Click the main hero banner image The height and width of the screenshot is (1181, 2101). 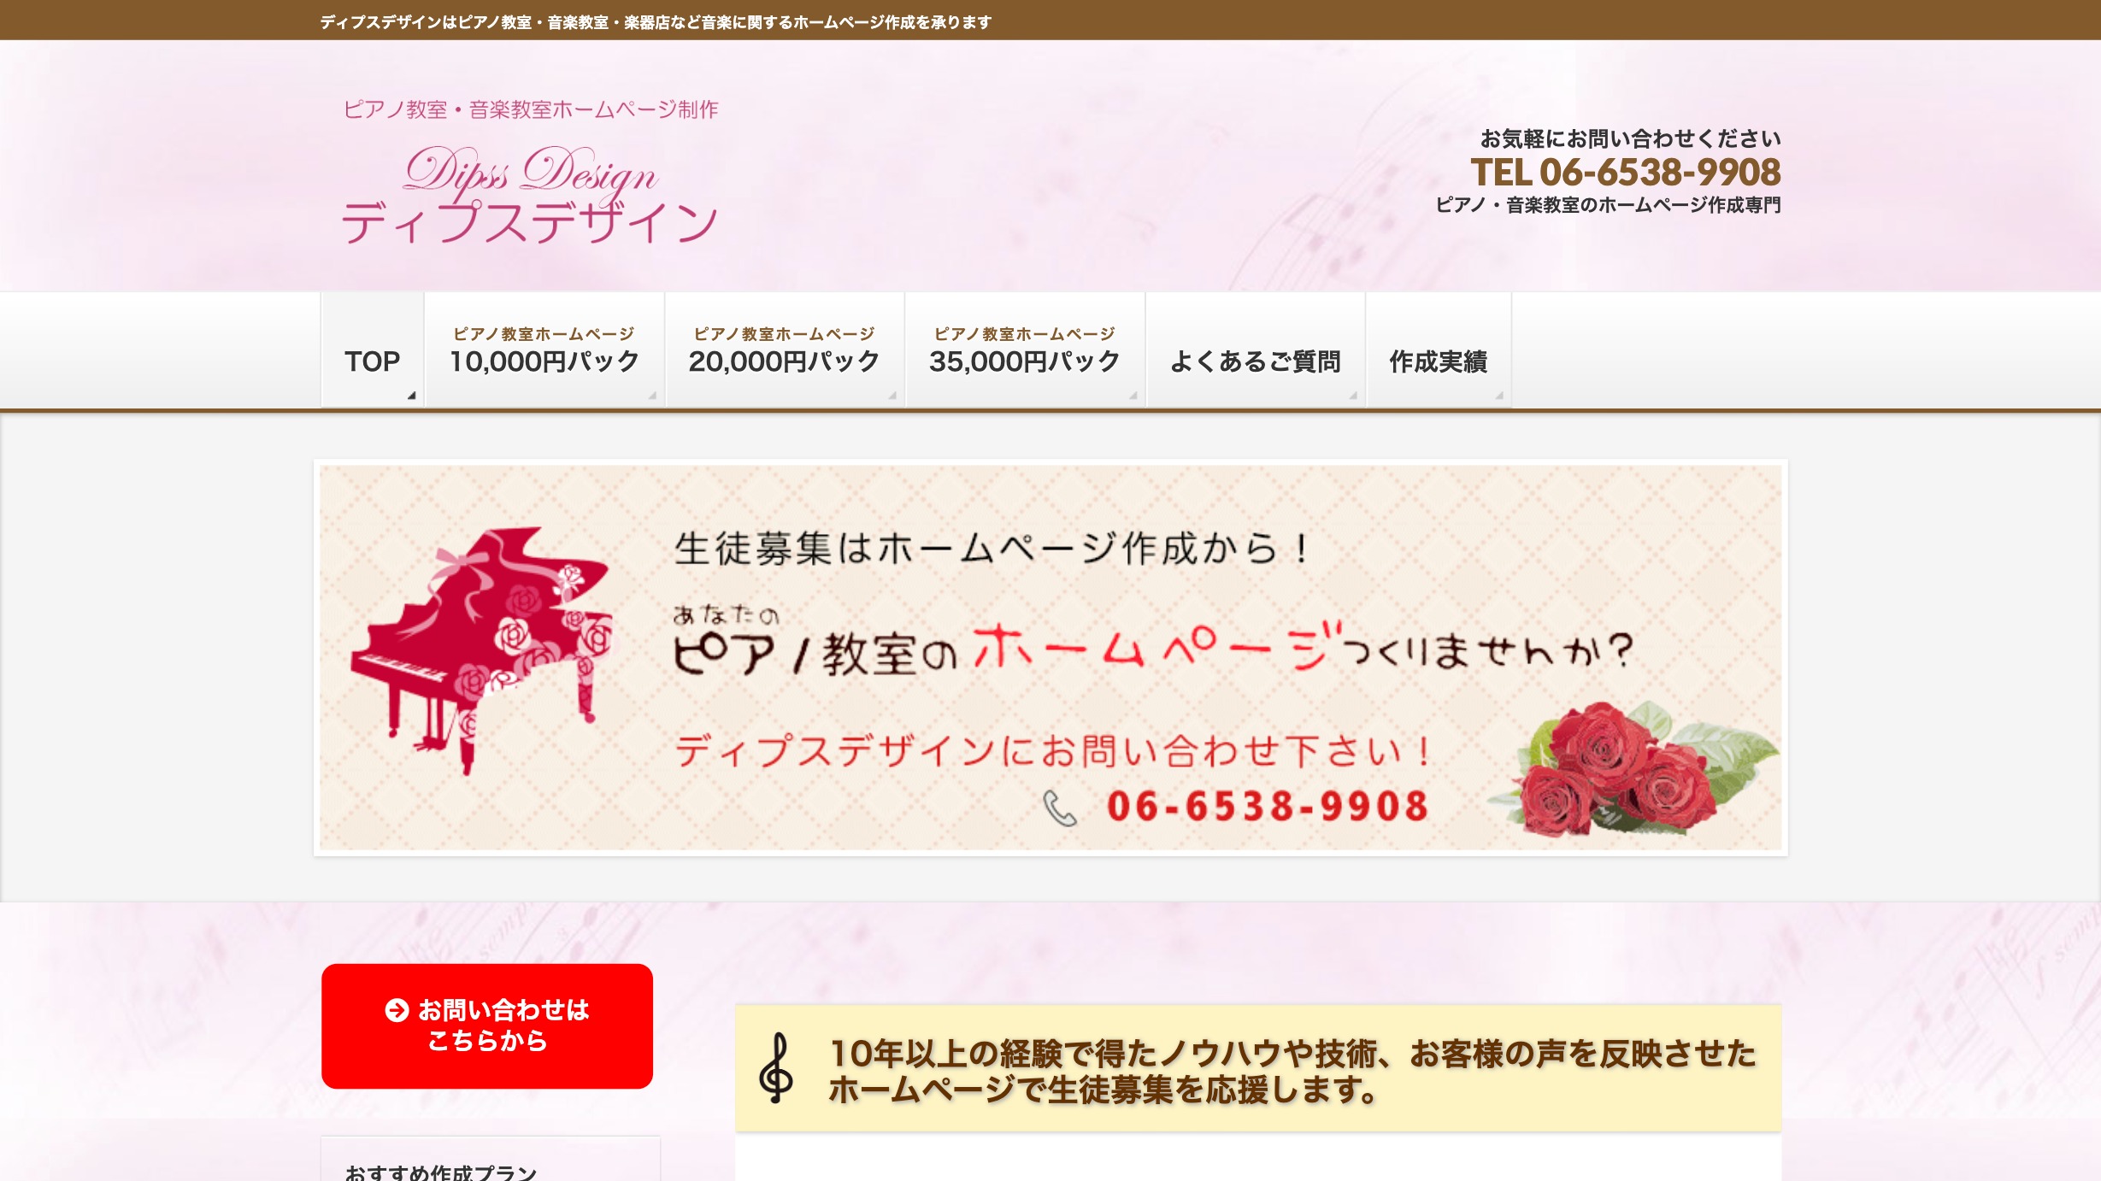tap(1050, 657)
